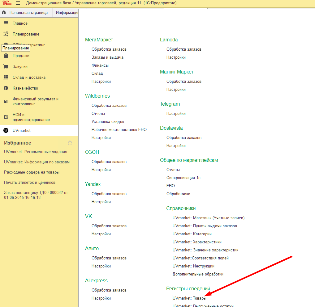Viewport: 315px width, 307px height.
Task: Click the ruble icon next to Казначейство
Action: [x=6, y=88]
